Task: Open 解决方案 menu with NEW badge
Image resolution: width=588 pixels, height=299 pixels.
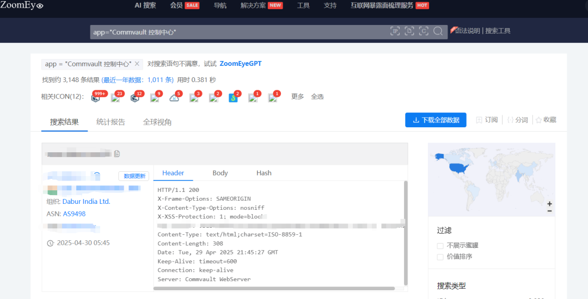Action: click(261, 5)
